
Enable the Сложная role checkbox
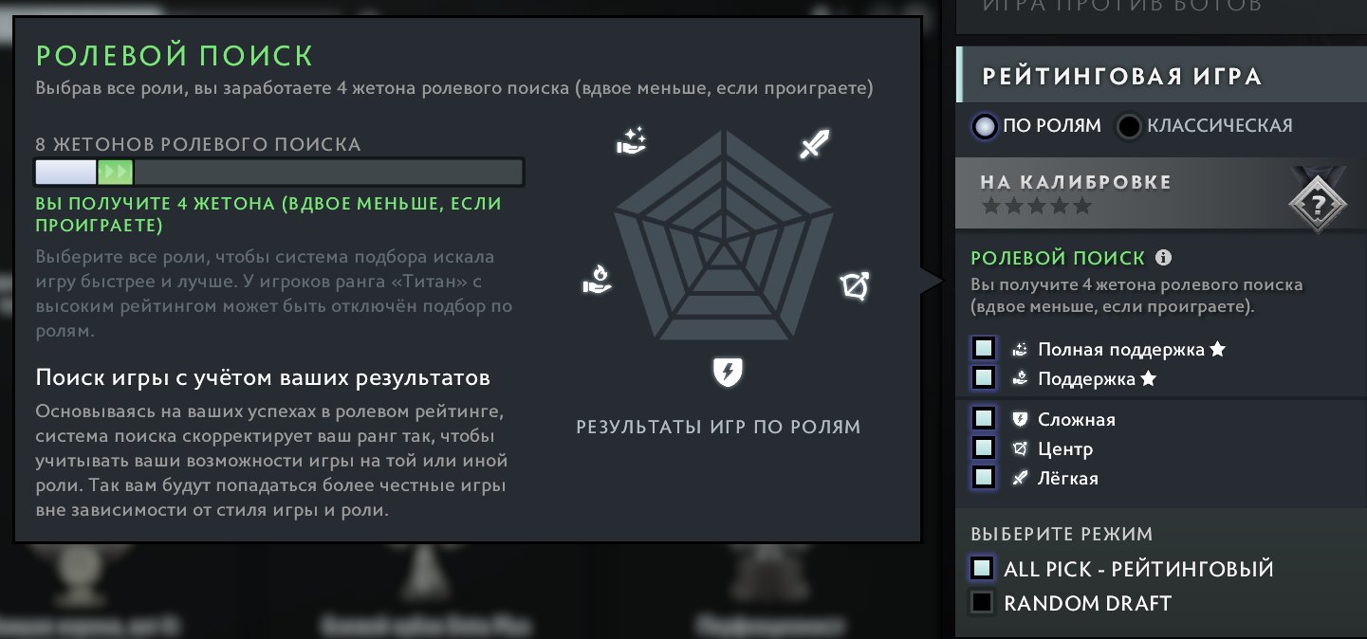[984, 418]
